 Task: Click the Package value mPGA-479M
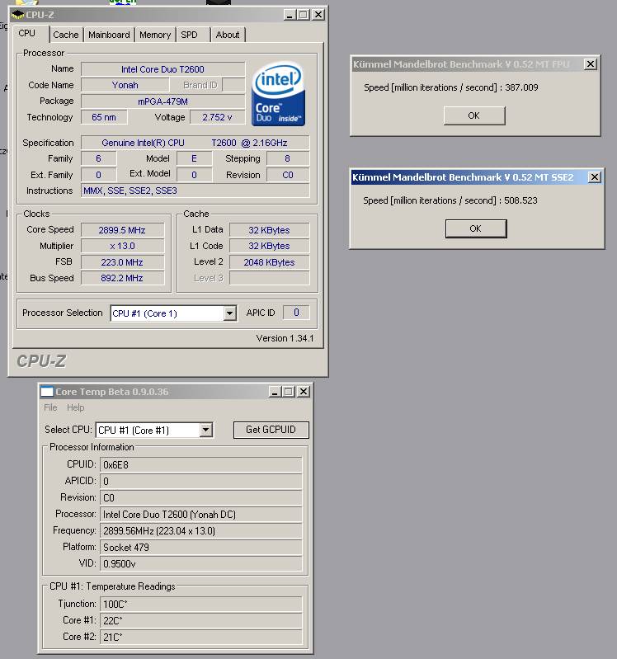163,101
